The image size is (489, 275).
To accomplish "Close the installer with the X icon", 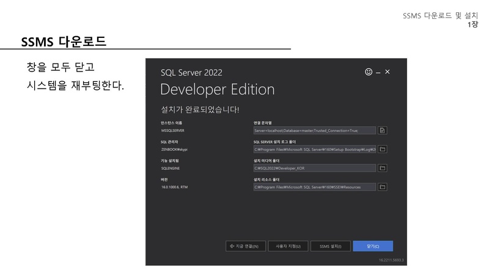I will (388, 72).
